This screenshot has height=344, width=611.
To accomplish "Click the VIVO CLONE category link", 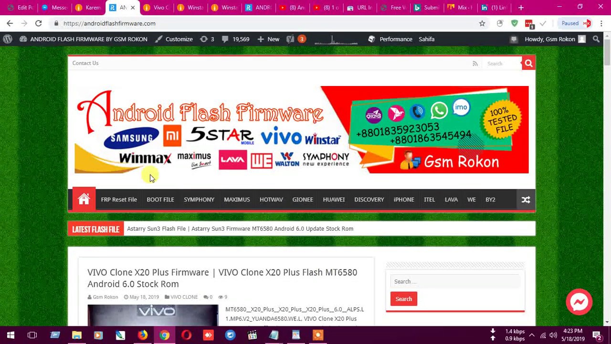I will coord(184,297).
